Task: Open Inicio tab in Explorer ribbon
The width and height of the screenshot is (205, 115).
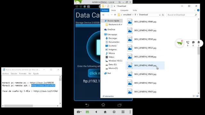Action: click(x=113, y=10)
